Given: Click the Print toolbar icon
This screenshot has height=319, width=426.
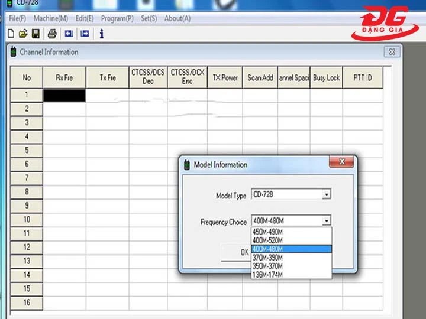Looking at the screenshot, I should pyautogui.click(x=52, y=33).
